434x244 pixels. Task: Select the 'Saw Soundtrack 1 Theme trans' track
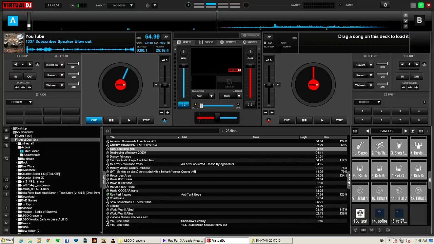pyautogui.click(x=226, y=202)
